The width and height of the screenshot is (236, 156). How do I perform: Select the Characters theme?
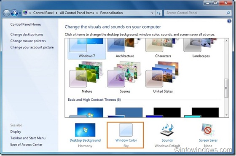pos(163,48)
